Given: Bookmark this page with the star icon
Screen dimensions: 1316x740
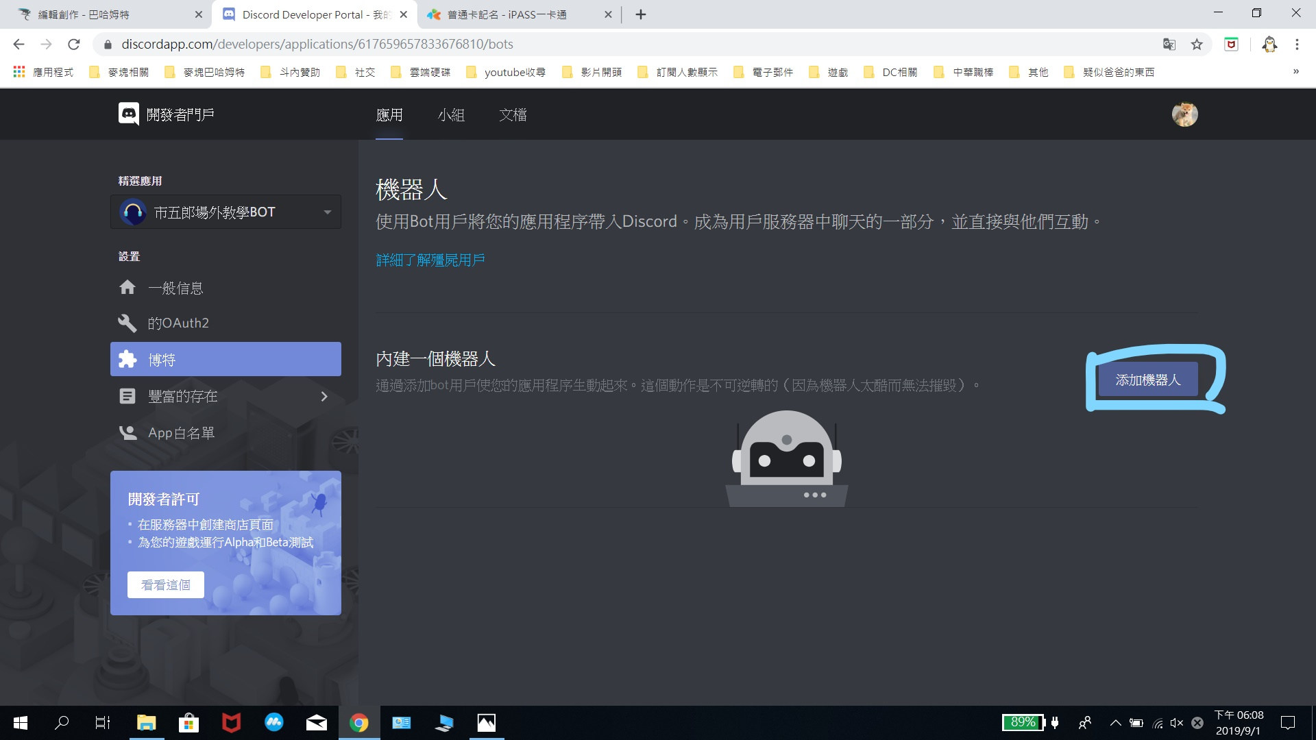Looking at the screenshot, I should point(1197,45).
